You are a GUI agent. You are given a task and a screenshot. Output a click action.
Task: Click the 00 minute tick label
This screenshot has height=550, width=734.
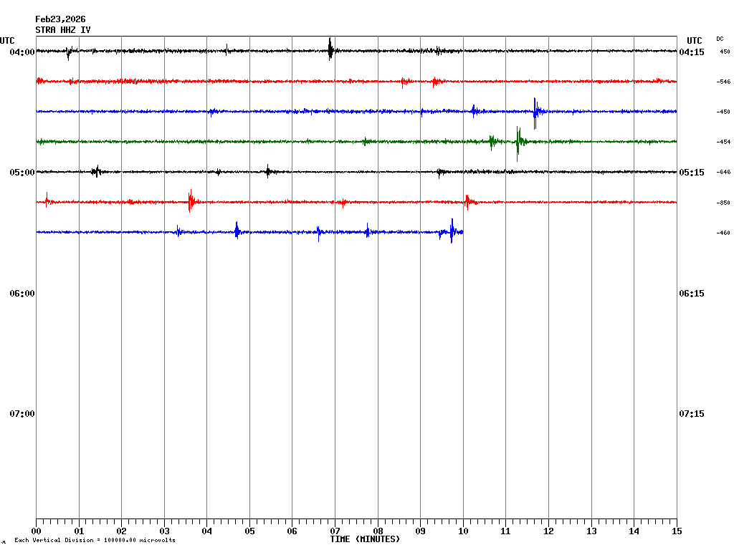click(x=37, y=531)
